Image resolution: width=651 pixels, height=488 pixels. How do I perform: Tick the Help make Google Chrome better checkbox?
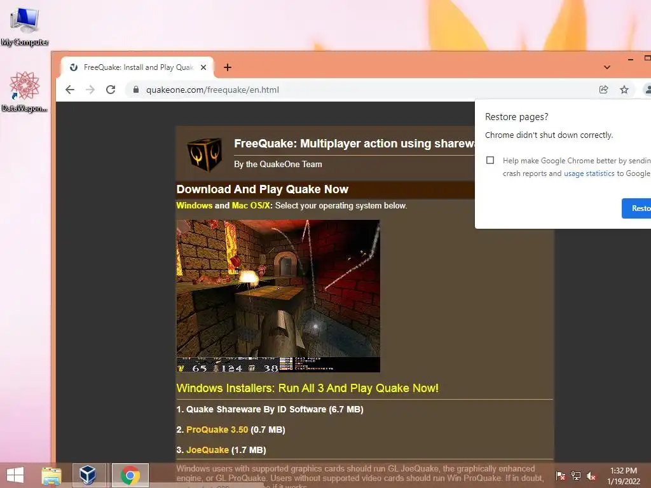click(490, 160)
